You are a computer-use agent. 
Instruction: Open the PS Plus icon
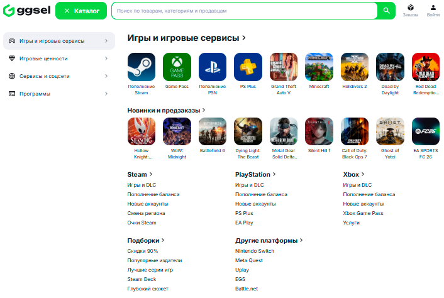[248, 67]
